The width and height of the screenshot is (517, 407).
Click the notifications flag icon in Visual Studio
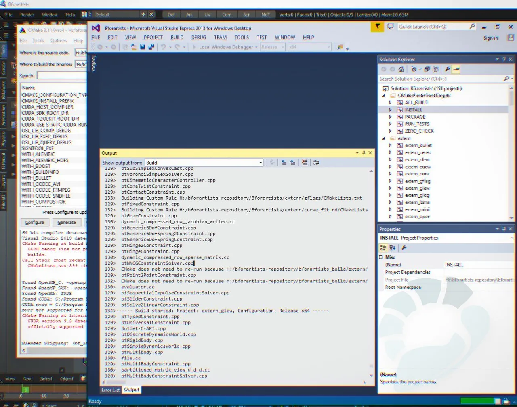click(x=377, y=27)
